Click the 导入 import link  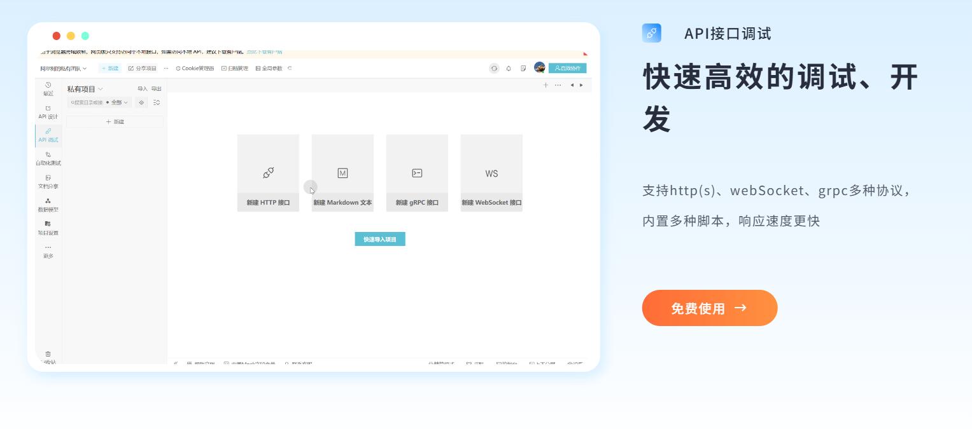(143, 89)
